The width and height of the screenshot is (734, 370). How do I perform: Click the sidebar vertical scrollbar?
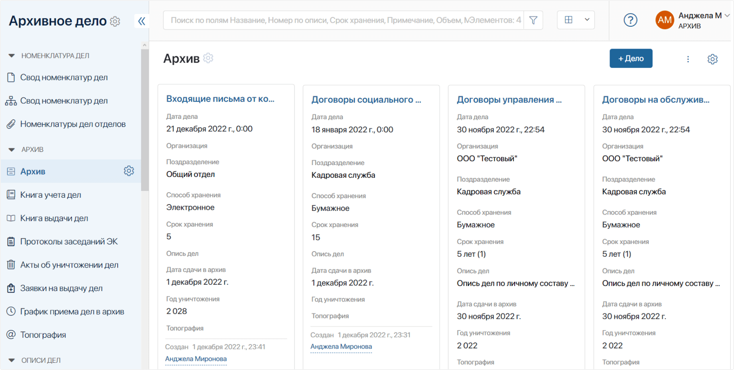(144, 120)
